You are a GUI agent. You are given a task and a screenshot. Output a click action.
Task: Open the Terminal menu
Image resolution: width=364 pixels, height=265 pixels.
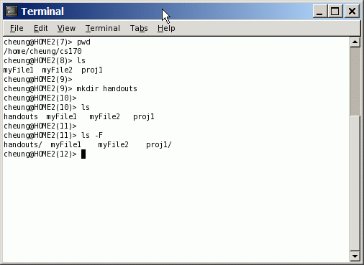[x=103, y=28]
